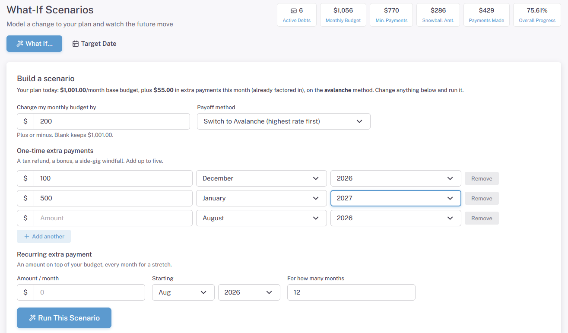Remove the $100 December payment row
This screenshot has height=333, width=568.
tap(482, 178)
